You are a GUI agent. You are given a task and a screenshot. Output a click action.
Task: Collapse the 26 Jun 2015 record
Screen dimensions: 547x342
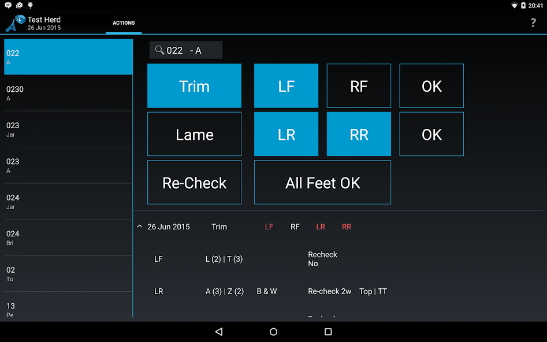140,226
